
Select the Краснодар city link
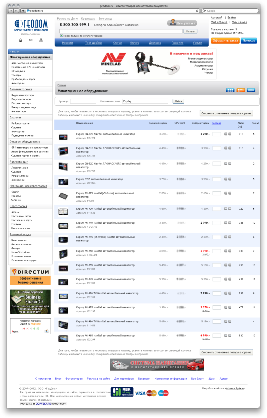pyautogui.click(x=88, y=19)
